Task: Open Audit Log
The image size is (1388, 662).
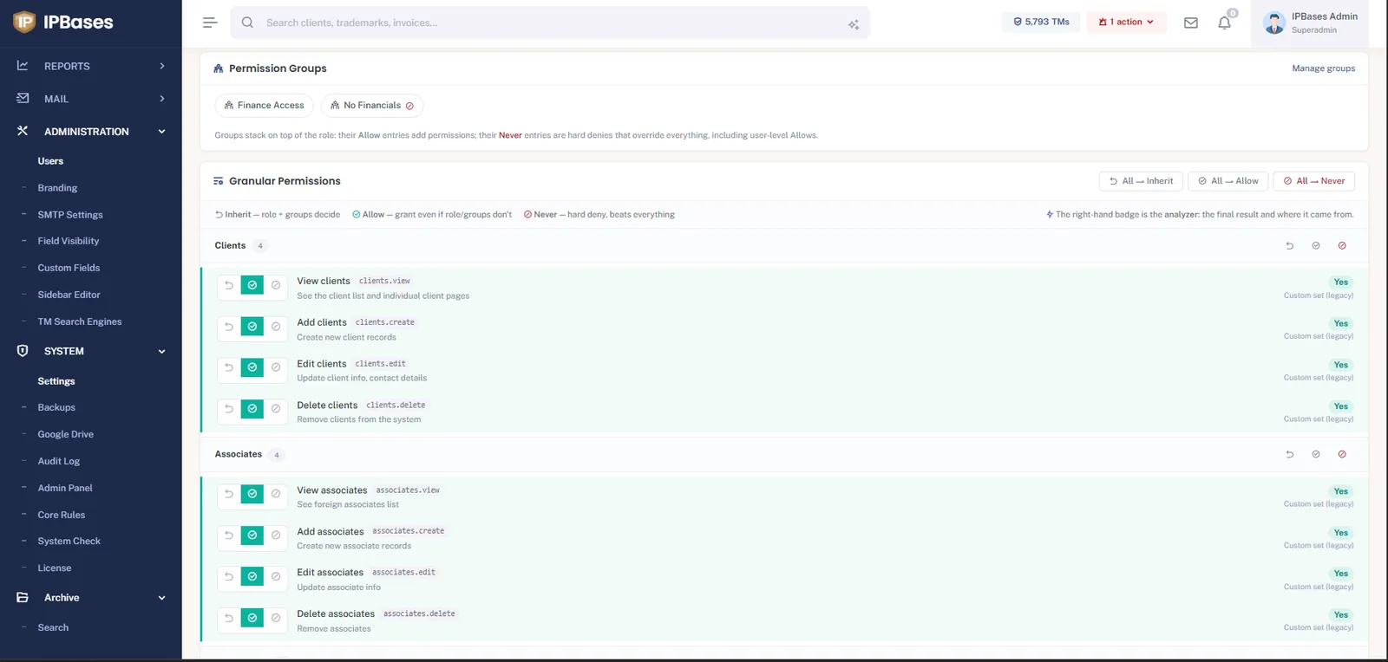Action: click(x=58, y=461)
